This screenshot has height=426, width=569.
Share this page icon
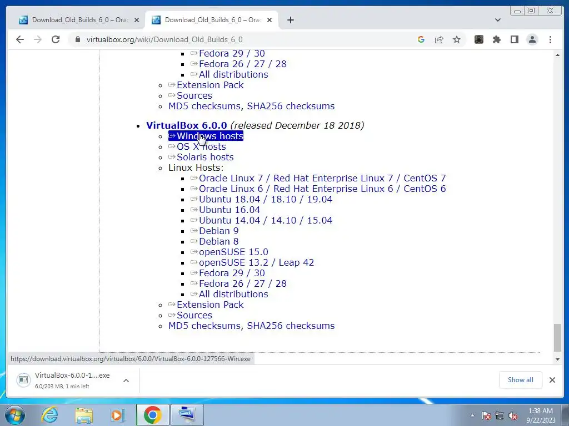click(439, 39)
